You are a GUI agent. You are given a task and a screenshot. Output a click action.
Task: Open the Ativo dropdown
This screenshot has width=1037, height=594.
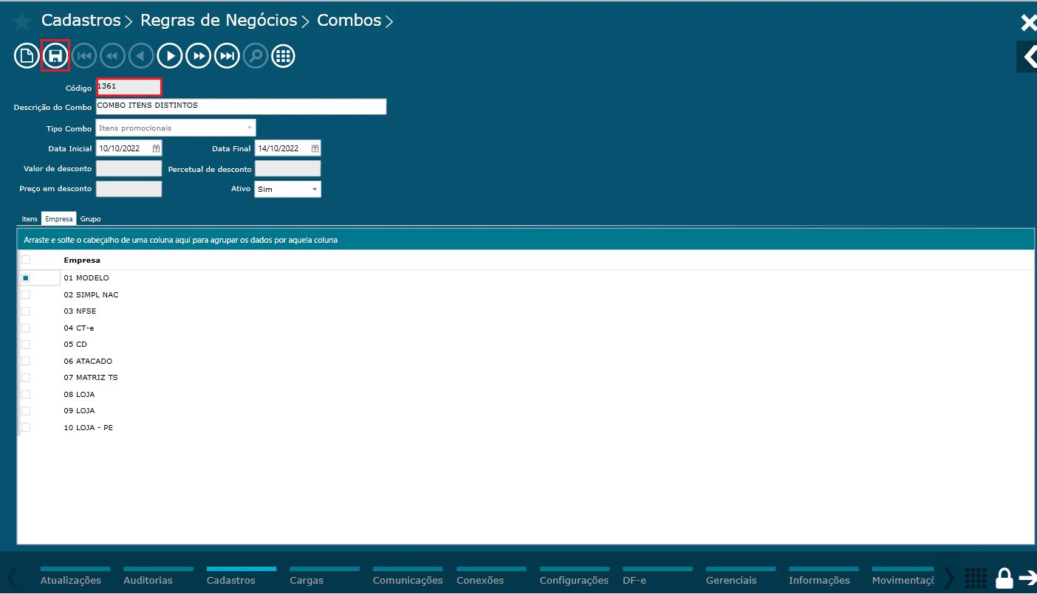[x=288, y=190]
